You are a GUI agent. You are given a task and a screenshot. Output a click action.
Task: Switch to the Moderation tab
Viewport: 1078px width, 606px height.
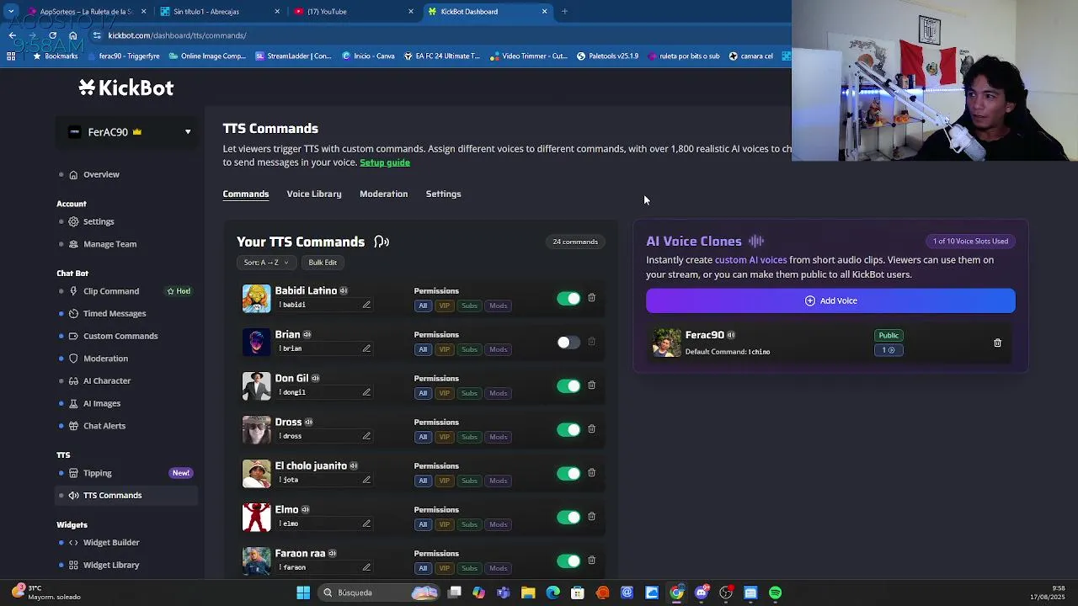coord(383,194)
